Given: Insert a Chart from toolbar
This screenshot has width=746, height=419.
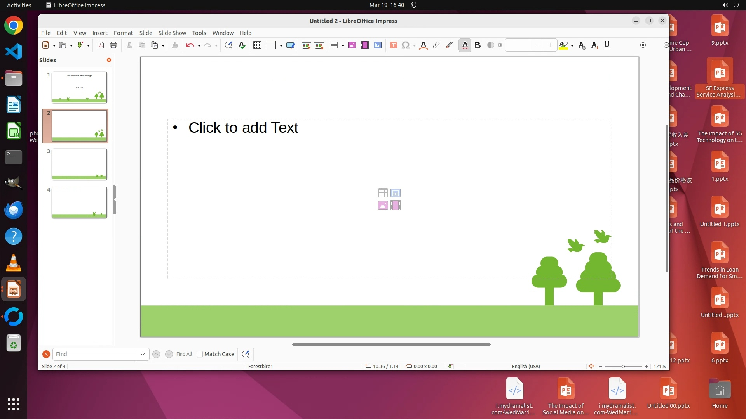Looking at the screenshot, I should tap(377, 45).
